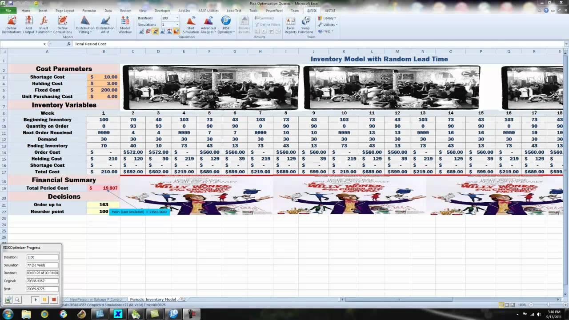Select the Shortage Cost value 10.00
The height and width of the screenshot is (320, 569).
pos(104,77)
